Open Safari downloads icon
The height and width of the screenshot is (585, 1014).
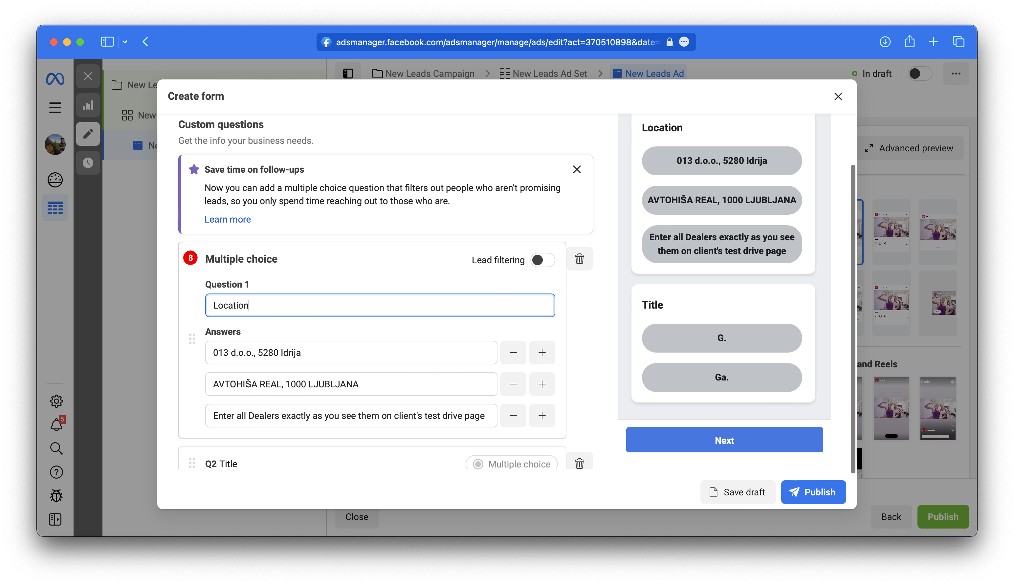pos(885,42)
